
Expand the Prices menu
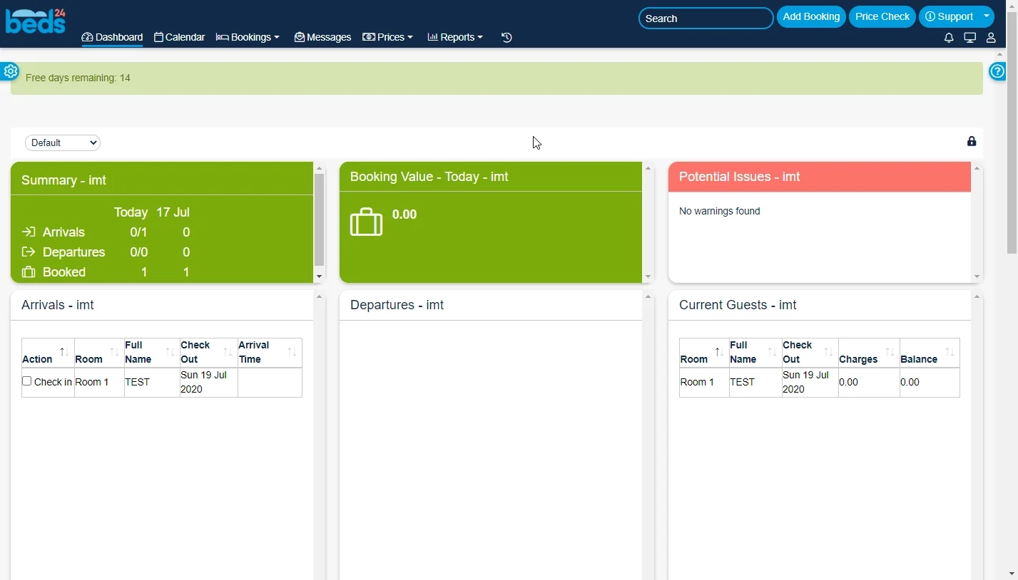(387, 37)
